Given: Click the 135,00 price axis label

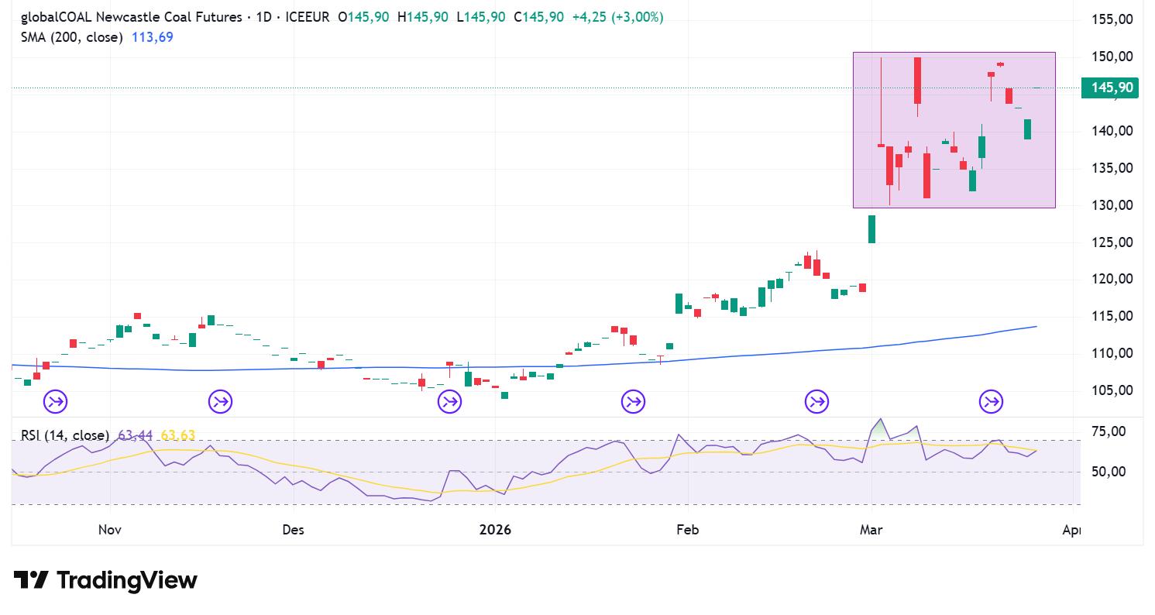Looking at the screenshot, I should [x=1113, y=168].
